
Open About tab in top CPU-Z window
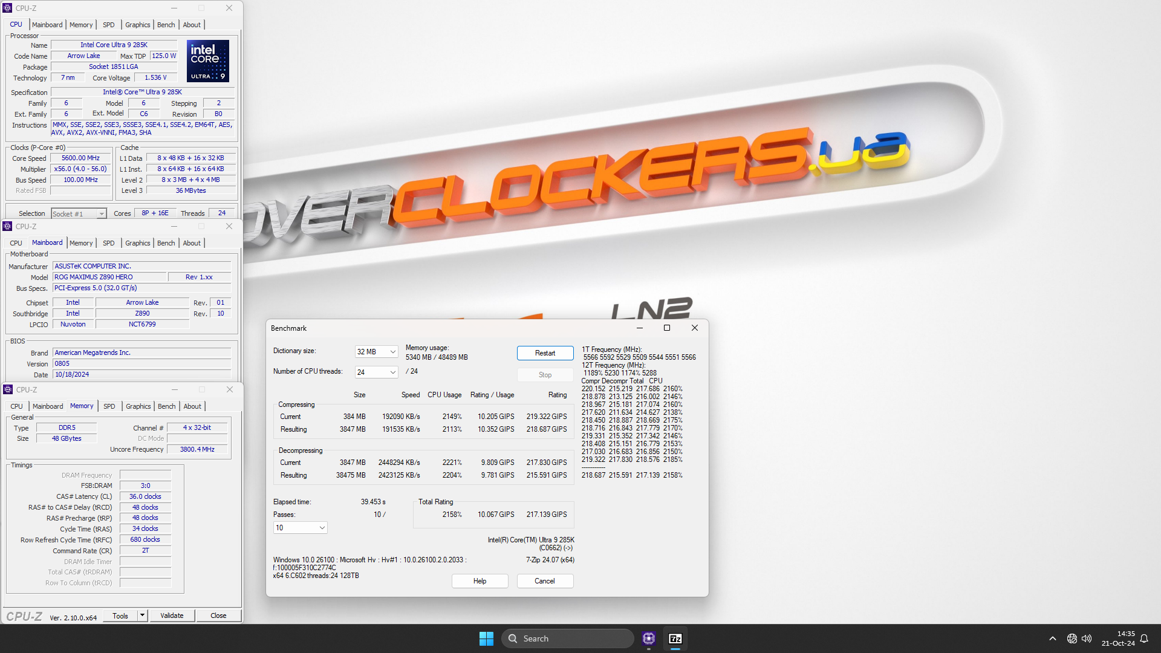tap(192, 25)
